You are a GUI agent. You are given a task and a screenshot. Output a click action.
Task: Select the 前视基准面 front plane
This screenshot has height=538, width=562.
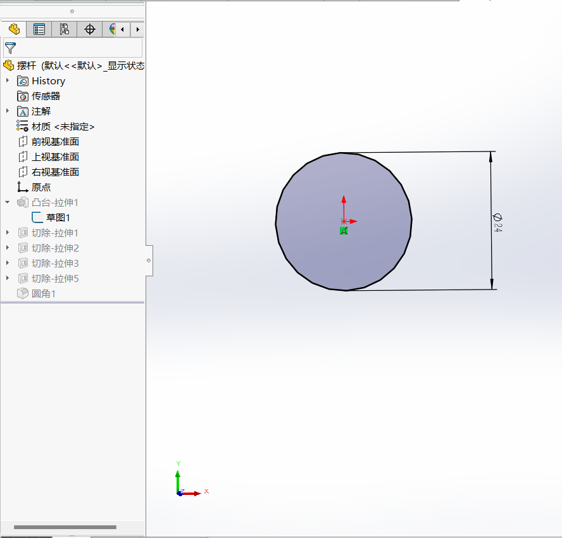coord(55,142)
